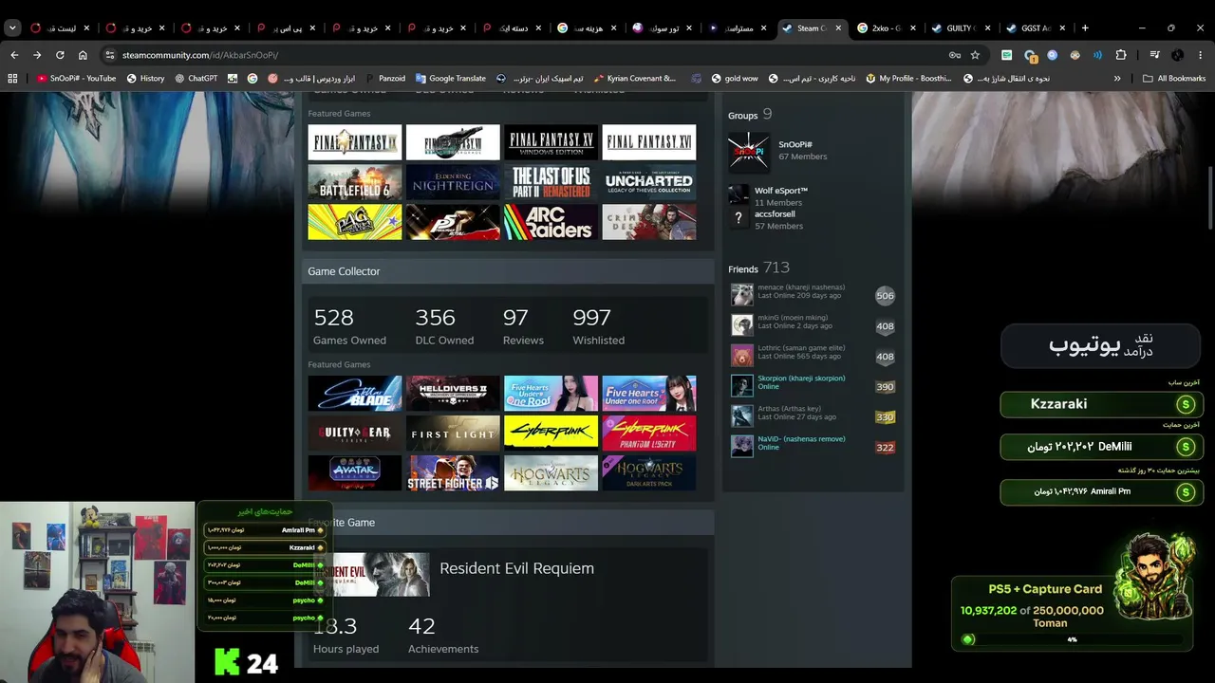Reload the Steam profile page

tap(60, 55)
